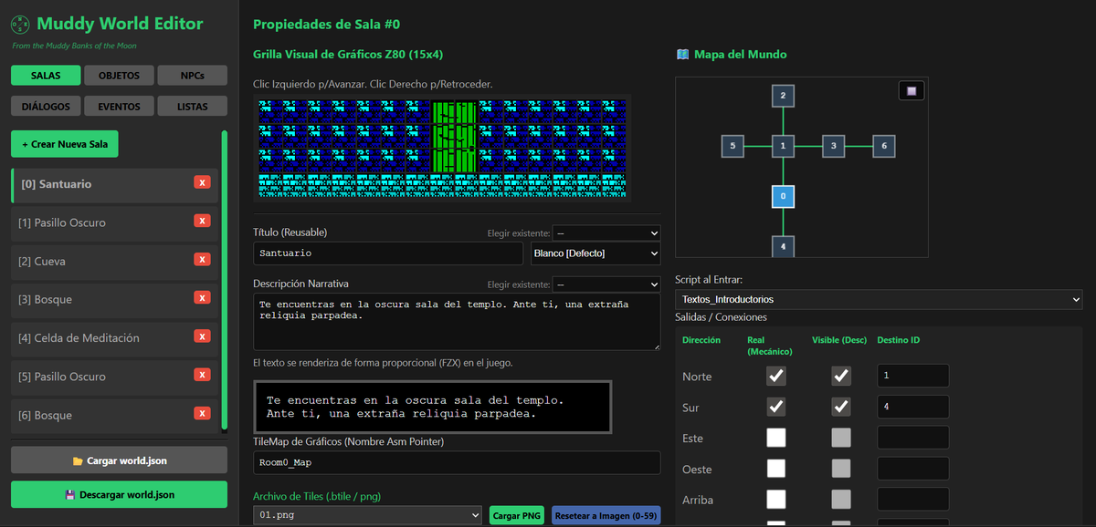The image size is (1096, 527).
Task: Open Descripción 'Elegir existente' dropdown
Action: point(606,284)
